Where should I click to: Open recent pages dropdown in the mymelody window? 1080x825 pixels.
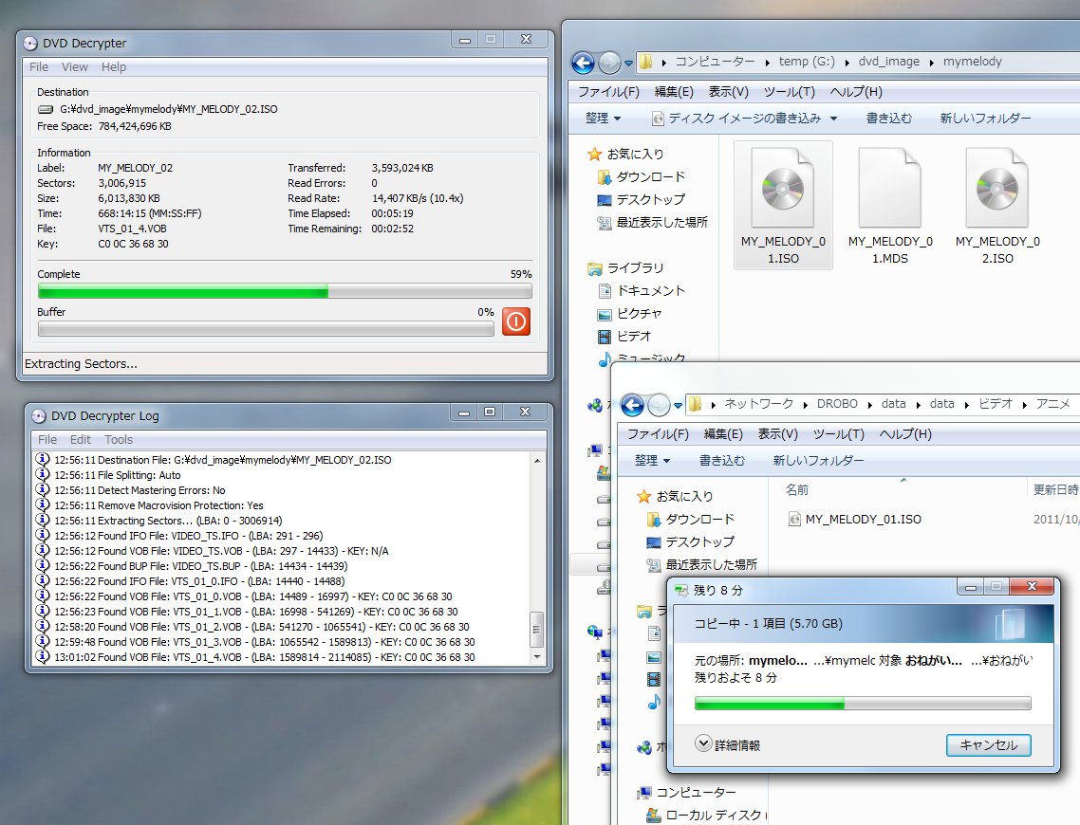tap(628, 64)
